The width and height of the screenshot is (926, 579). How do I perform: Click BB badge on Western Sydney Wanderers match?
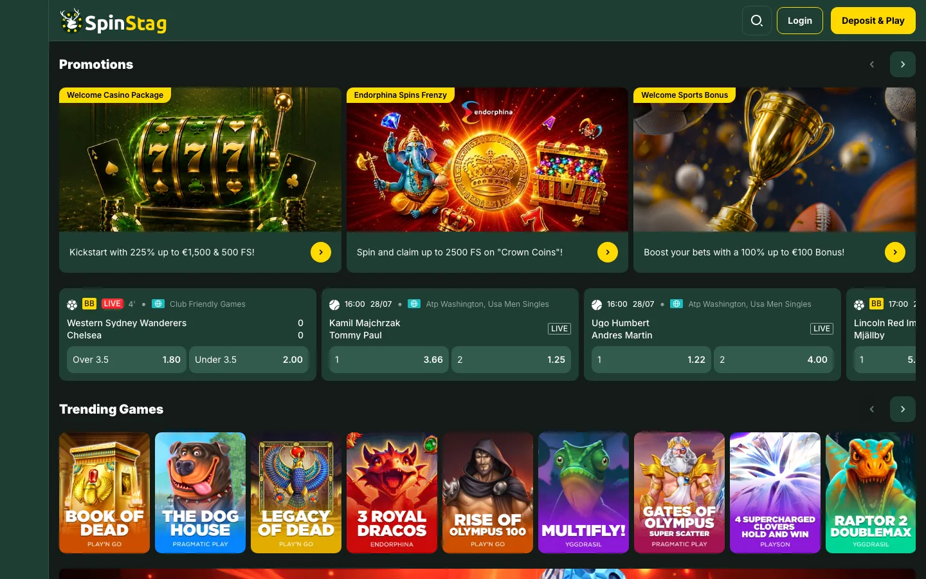point(89,304)
